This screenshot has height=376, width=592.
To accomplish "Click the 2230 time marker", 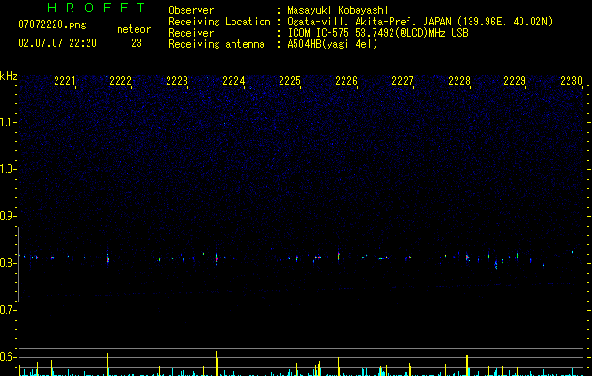I will click(571, 81).
